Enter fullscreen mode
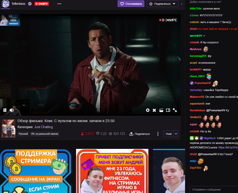The height and width of the screenshot is (193, 238). 175,110
